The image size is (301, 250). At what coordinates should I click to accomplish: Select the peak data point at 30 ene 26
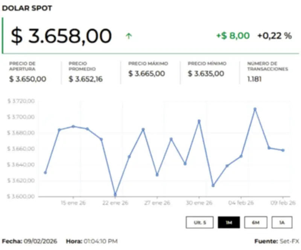(x=199, y=121)
